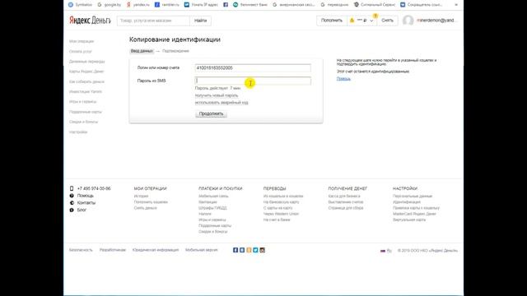Viewport: 527px width, 296px height.
Task: Open 'Разработчикам' footer link
Action: (x=113, y=250)
